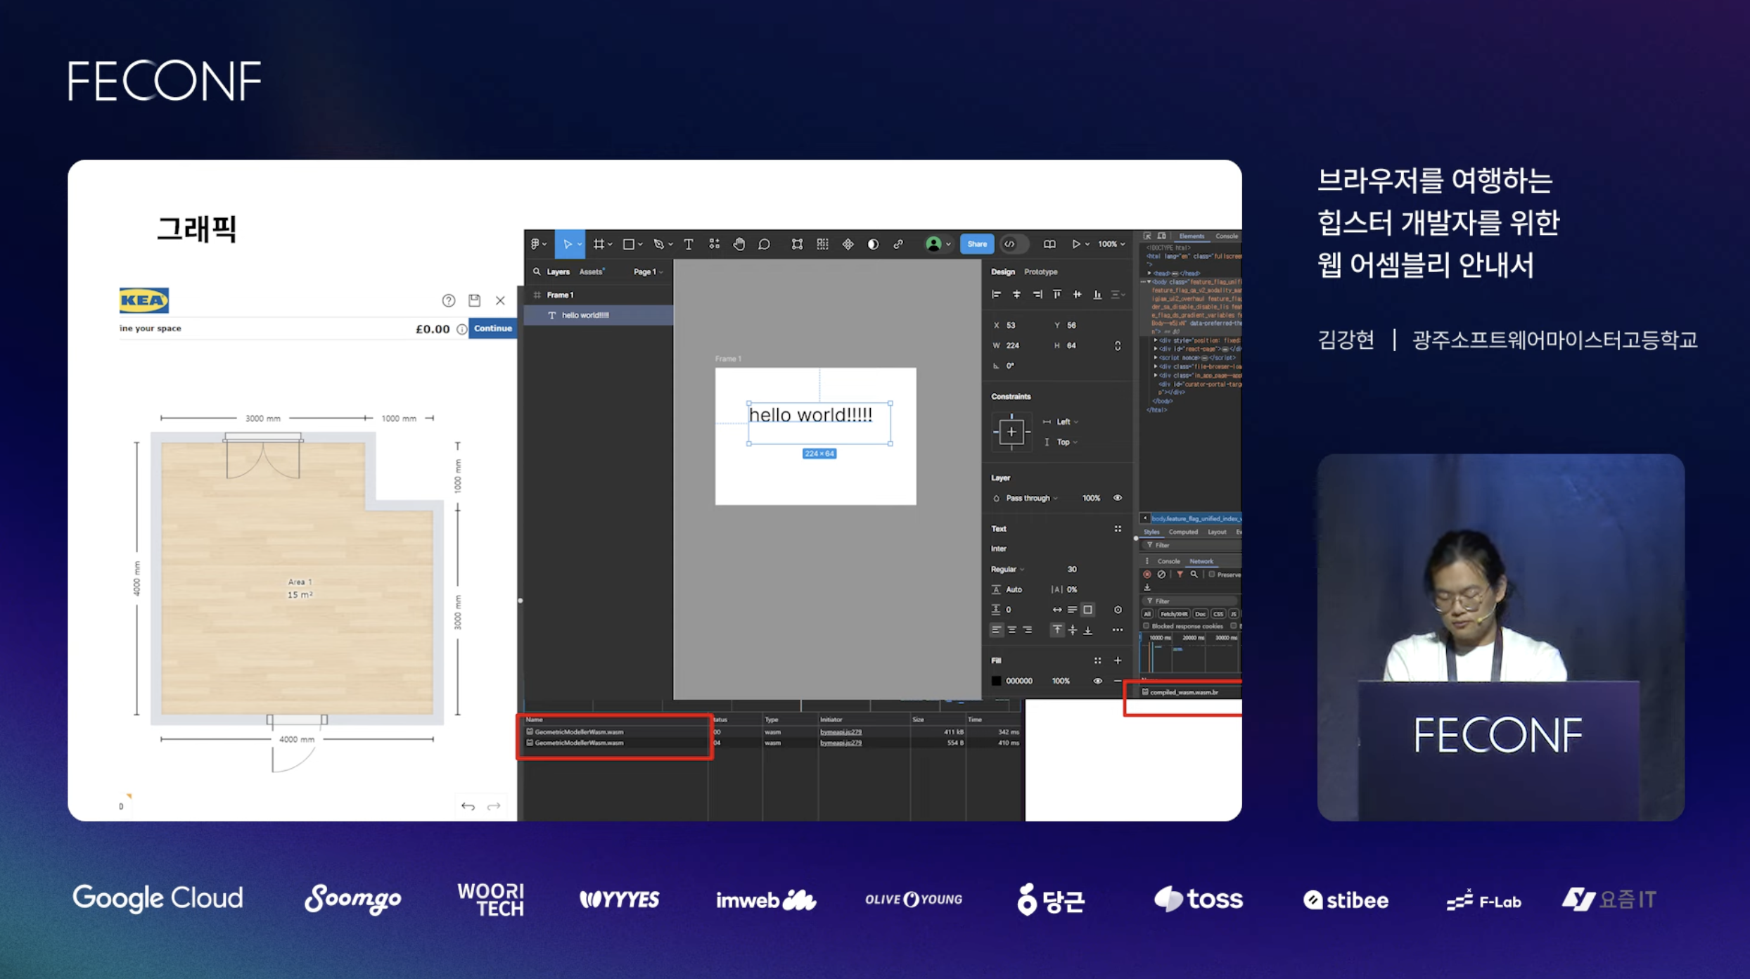Click the Create component icon
Image resolution: width=1750 pixels, height=979 pixels.
(848, 244)
